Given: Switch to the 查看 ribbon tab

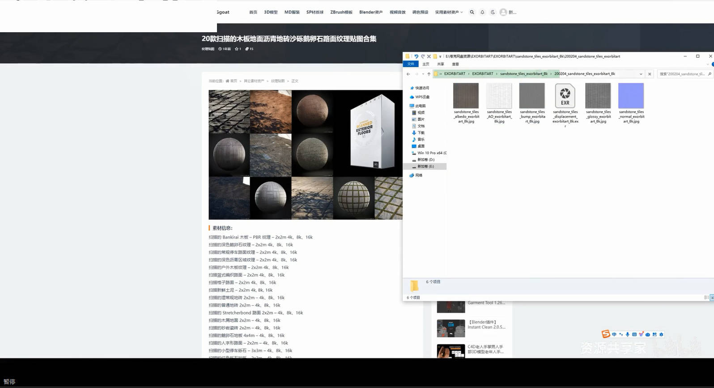Looking at the screenshot, I should tap(455, 64).
